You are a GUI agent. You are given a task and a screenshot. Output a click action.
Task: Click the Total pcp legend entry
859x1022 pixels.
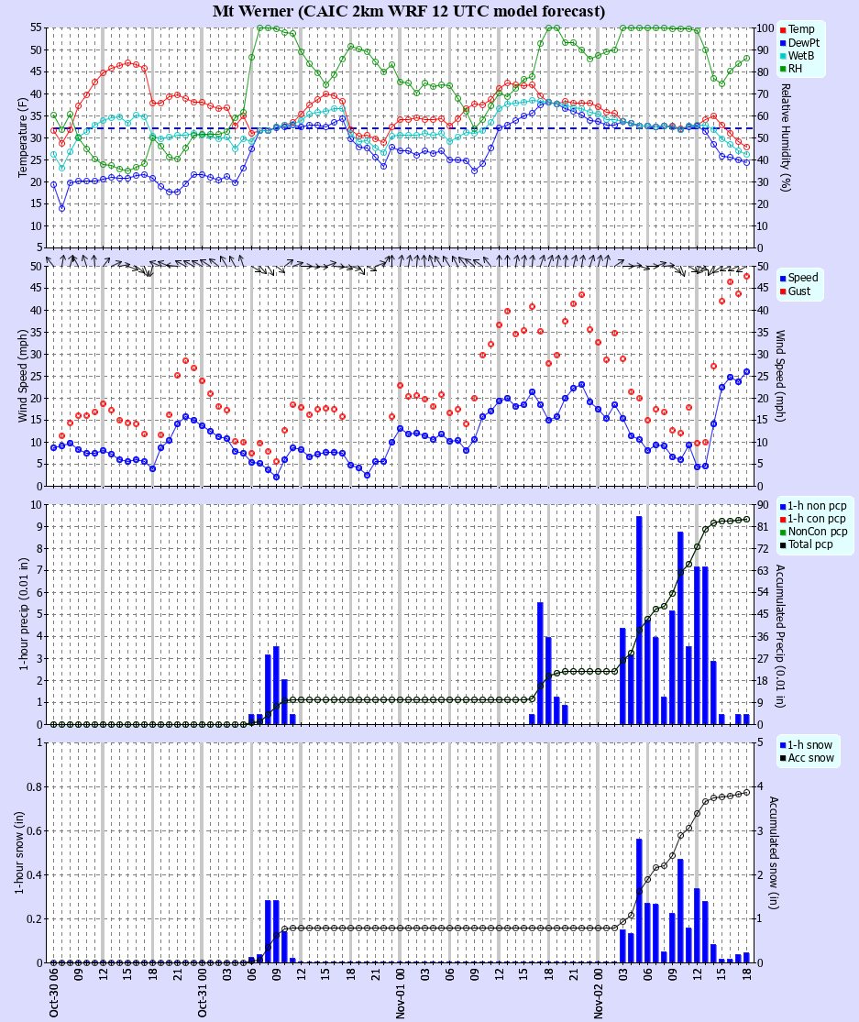click(806, 544)
